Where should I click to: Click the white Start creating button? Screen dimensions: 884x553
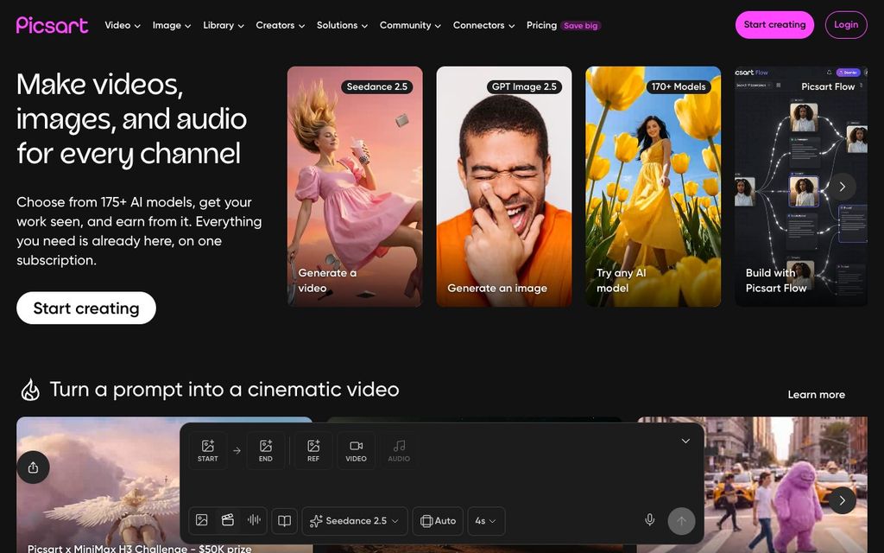click(86, 308)
